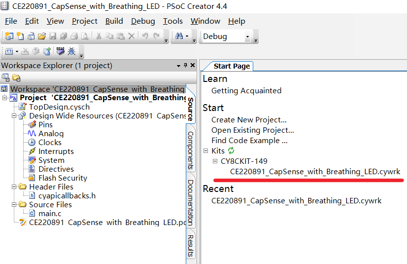
Task: Collapse all folders icon in Workspace Explorer
Action: tap(16, 77)
